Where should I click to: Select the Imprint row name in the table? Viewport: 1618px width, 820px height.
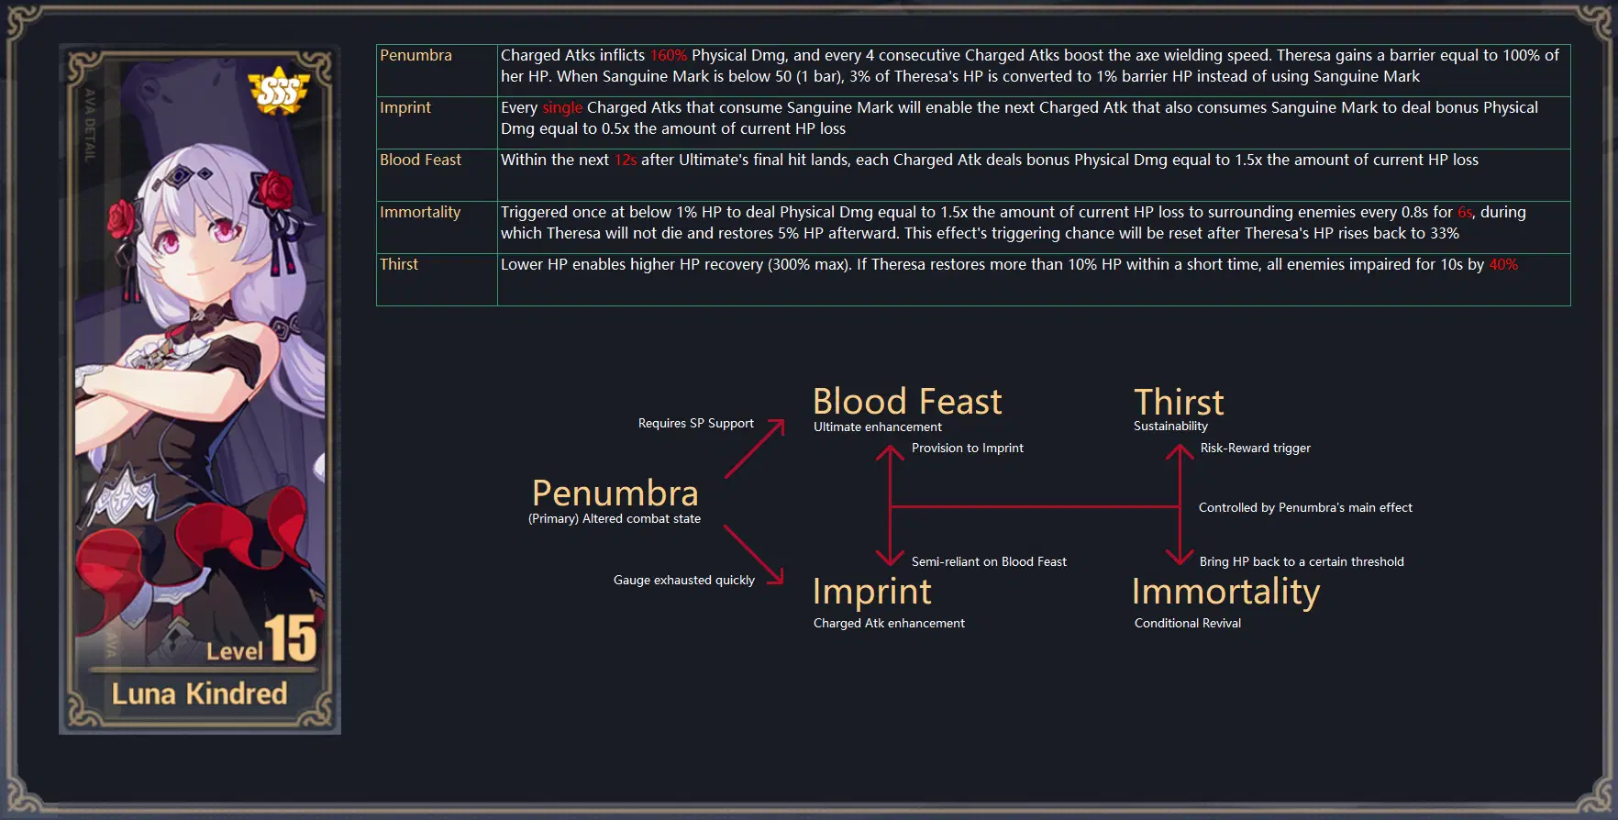tap(405, 107)
